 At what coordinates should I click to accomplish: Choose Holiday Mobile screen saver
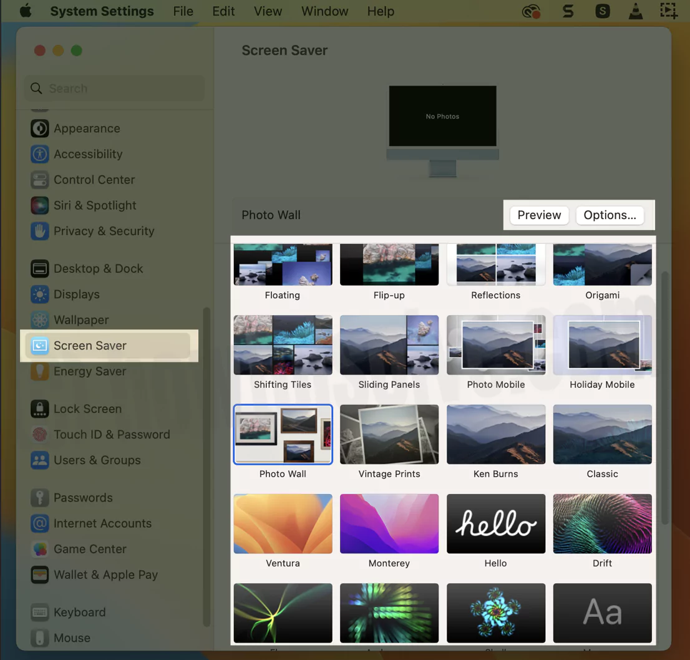pos(603,345)
